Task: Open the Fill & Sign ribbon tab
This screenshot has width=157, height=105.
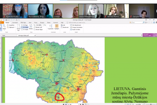Action: pyautogui.click(x=23, y=23)
